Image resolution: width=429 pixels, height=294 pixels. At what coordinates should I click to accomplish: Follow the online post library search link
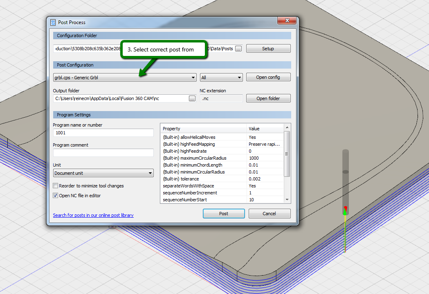tap(93, 215)
